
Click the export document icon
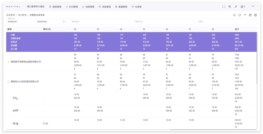point(250,15)
